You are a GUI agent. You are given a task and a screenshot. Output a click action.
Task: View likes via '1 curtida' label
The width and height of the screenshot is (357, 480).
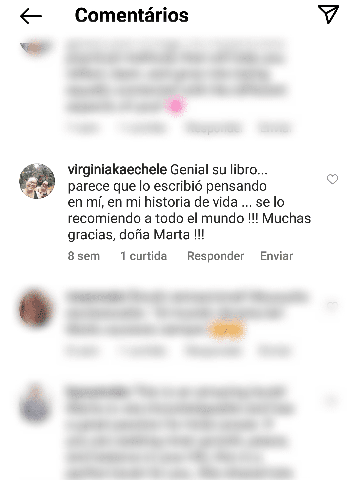(x=143, y=256)
